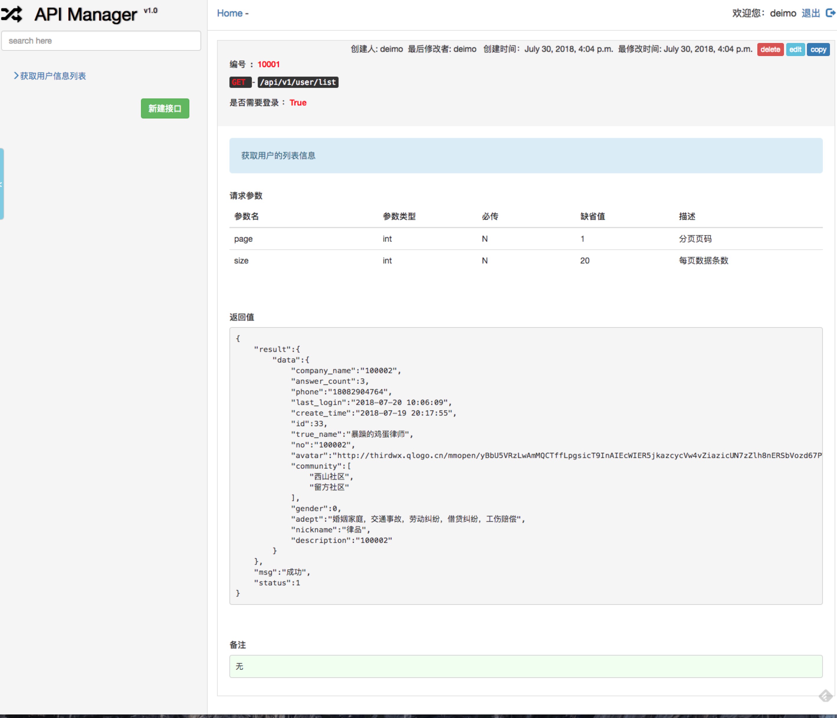This screenshot has height=718, width=837.
Task: Click the "西山社区" community entry
Action: [x=331, y=477]
